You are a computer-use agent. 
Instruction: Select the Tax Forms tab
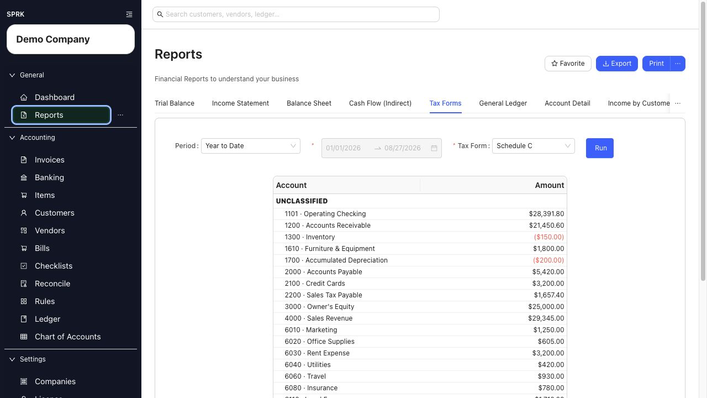[445, 103]
